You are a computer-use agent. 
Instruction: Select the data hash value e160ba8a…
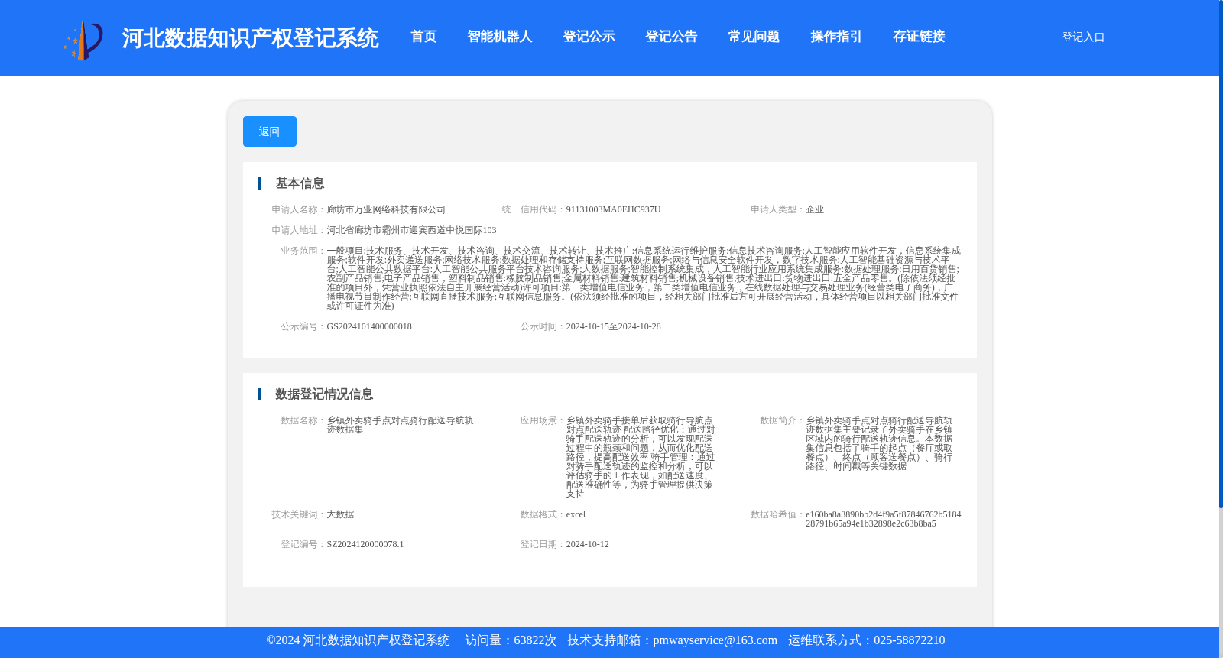pyautogui.click(x=883, y=519)
